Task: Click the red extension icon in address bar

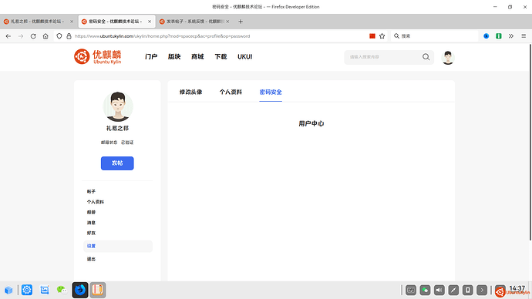Action: click(x=372, y=36)
